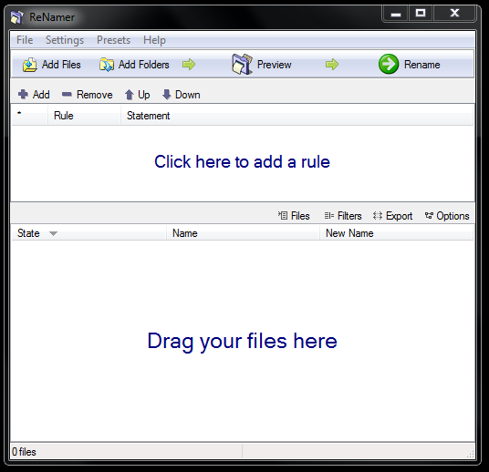The height and width of the screenshot is (472, 489).
Task: Move rule down with arrow icon
Action: (x=167, y=95)
